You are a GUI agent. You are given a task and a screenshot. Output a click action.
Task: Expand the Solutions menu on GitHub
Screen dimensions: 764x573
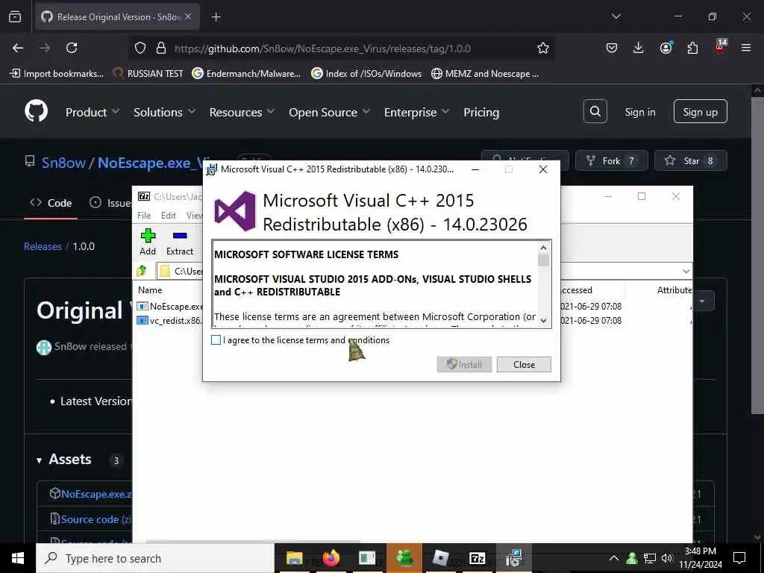point(165,112)
